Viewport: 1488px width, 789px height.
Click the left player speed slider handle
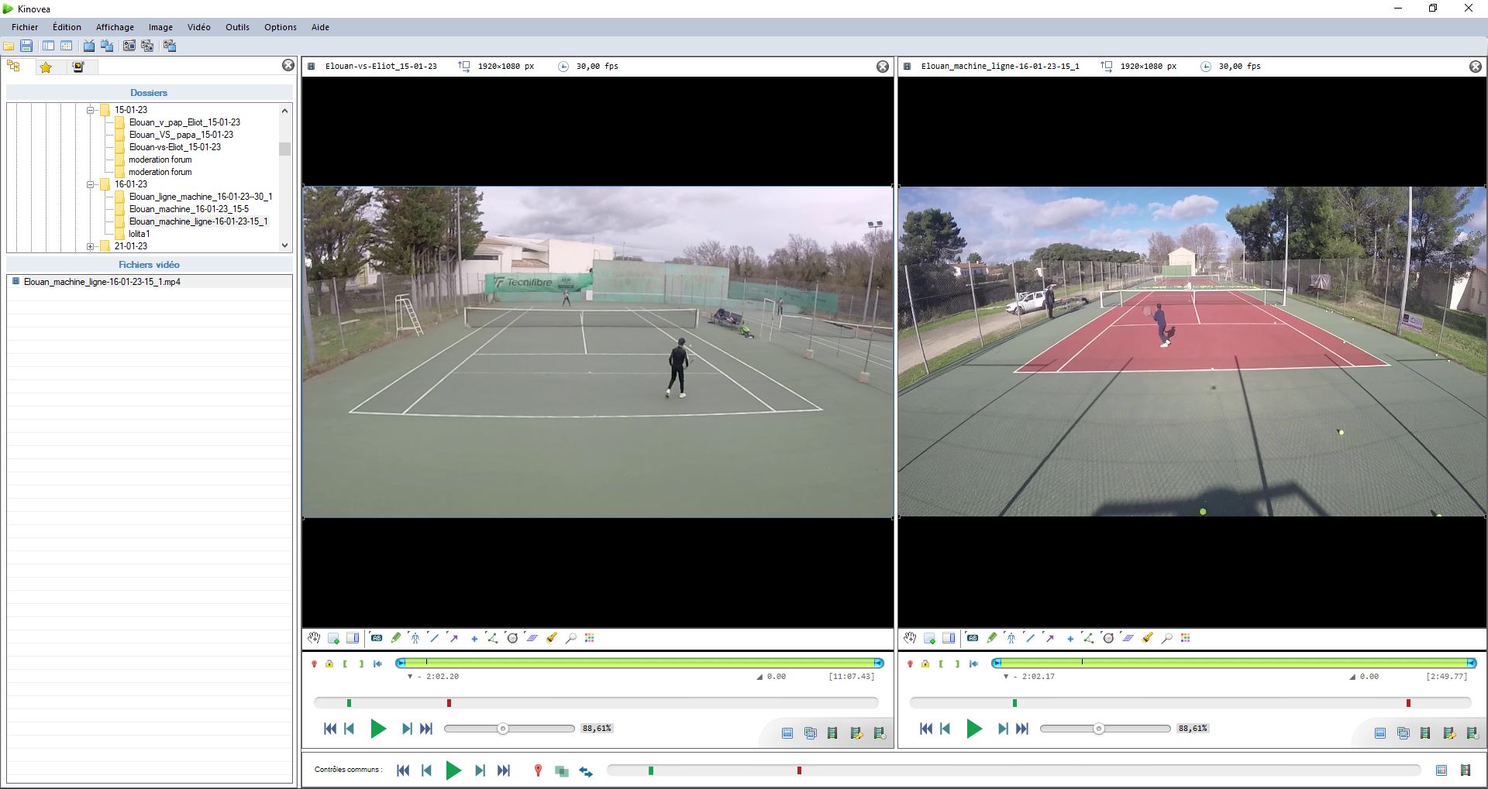[503, 729]
